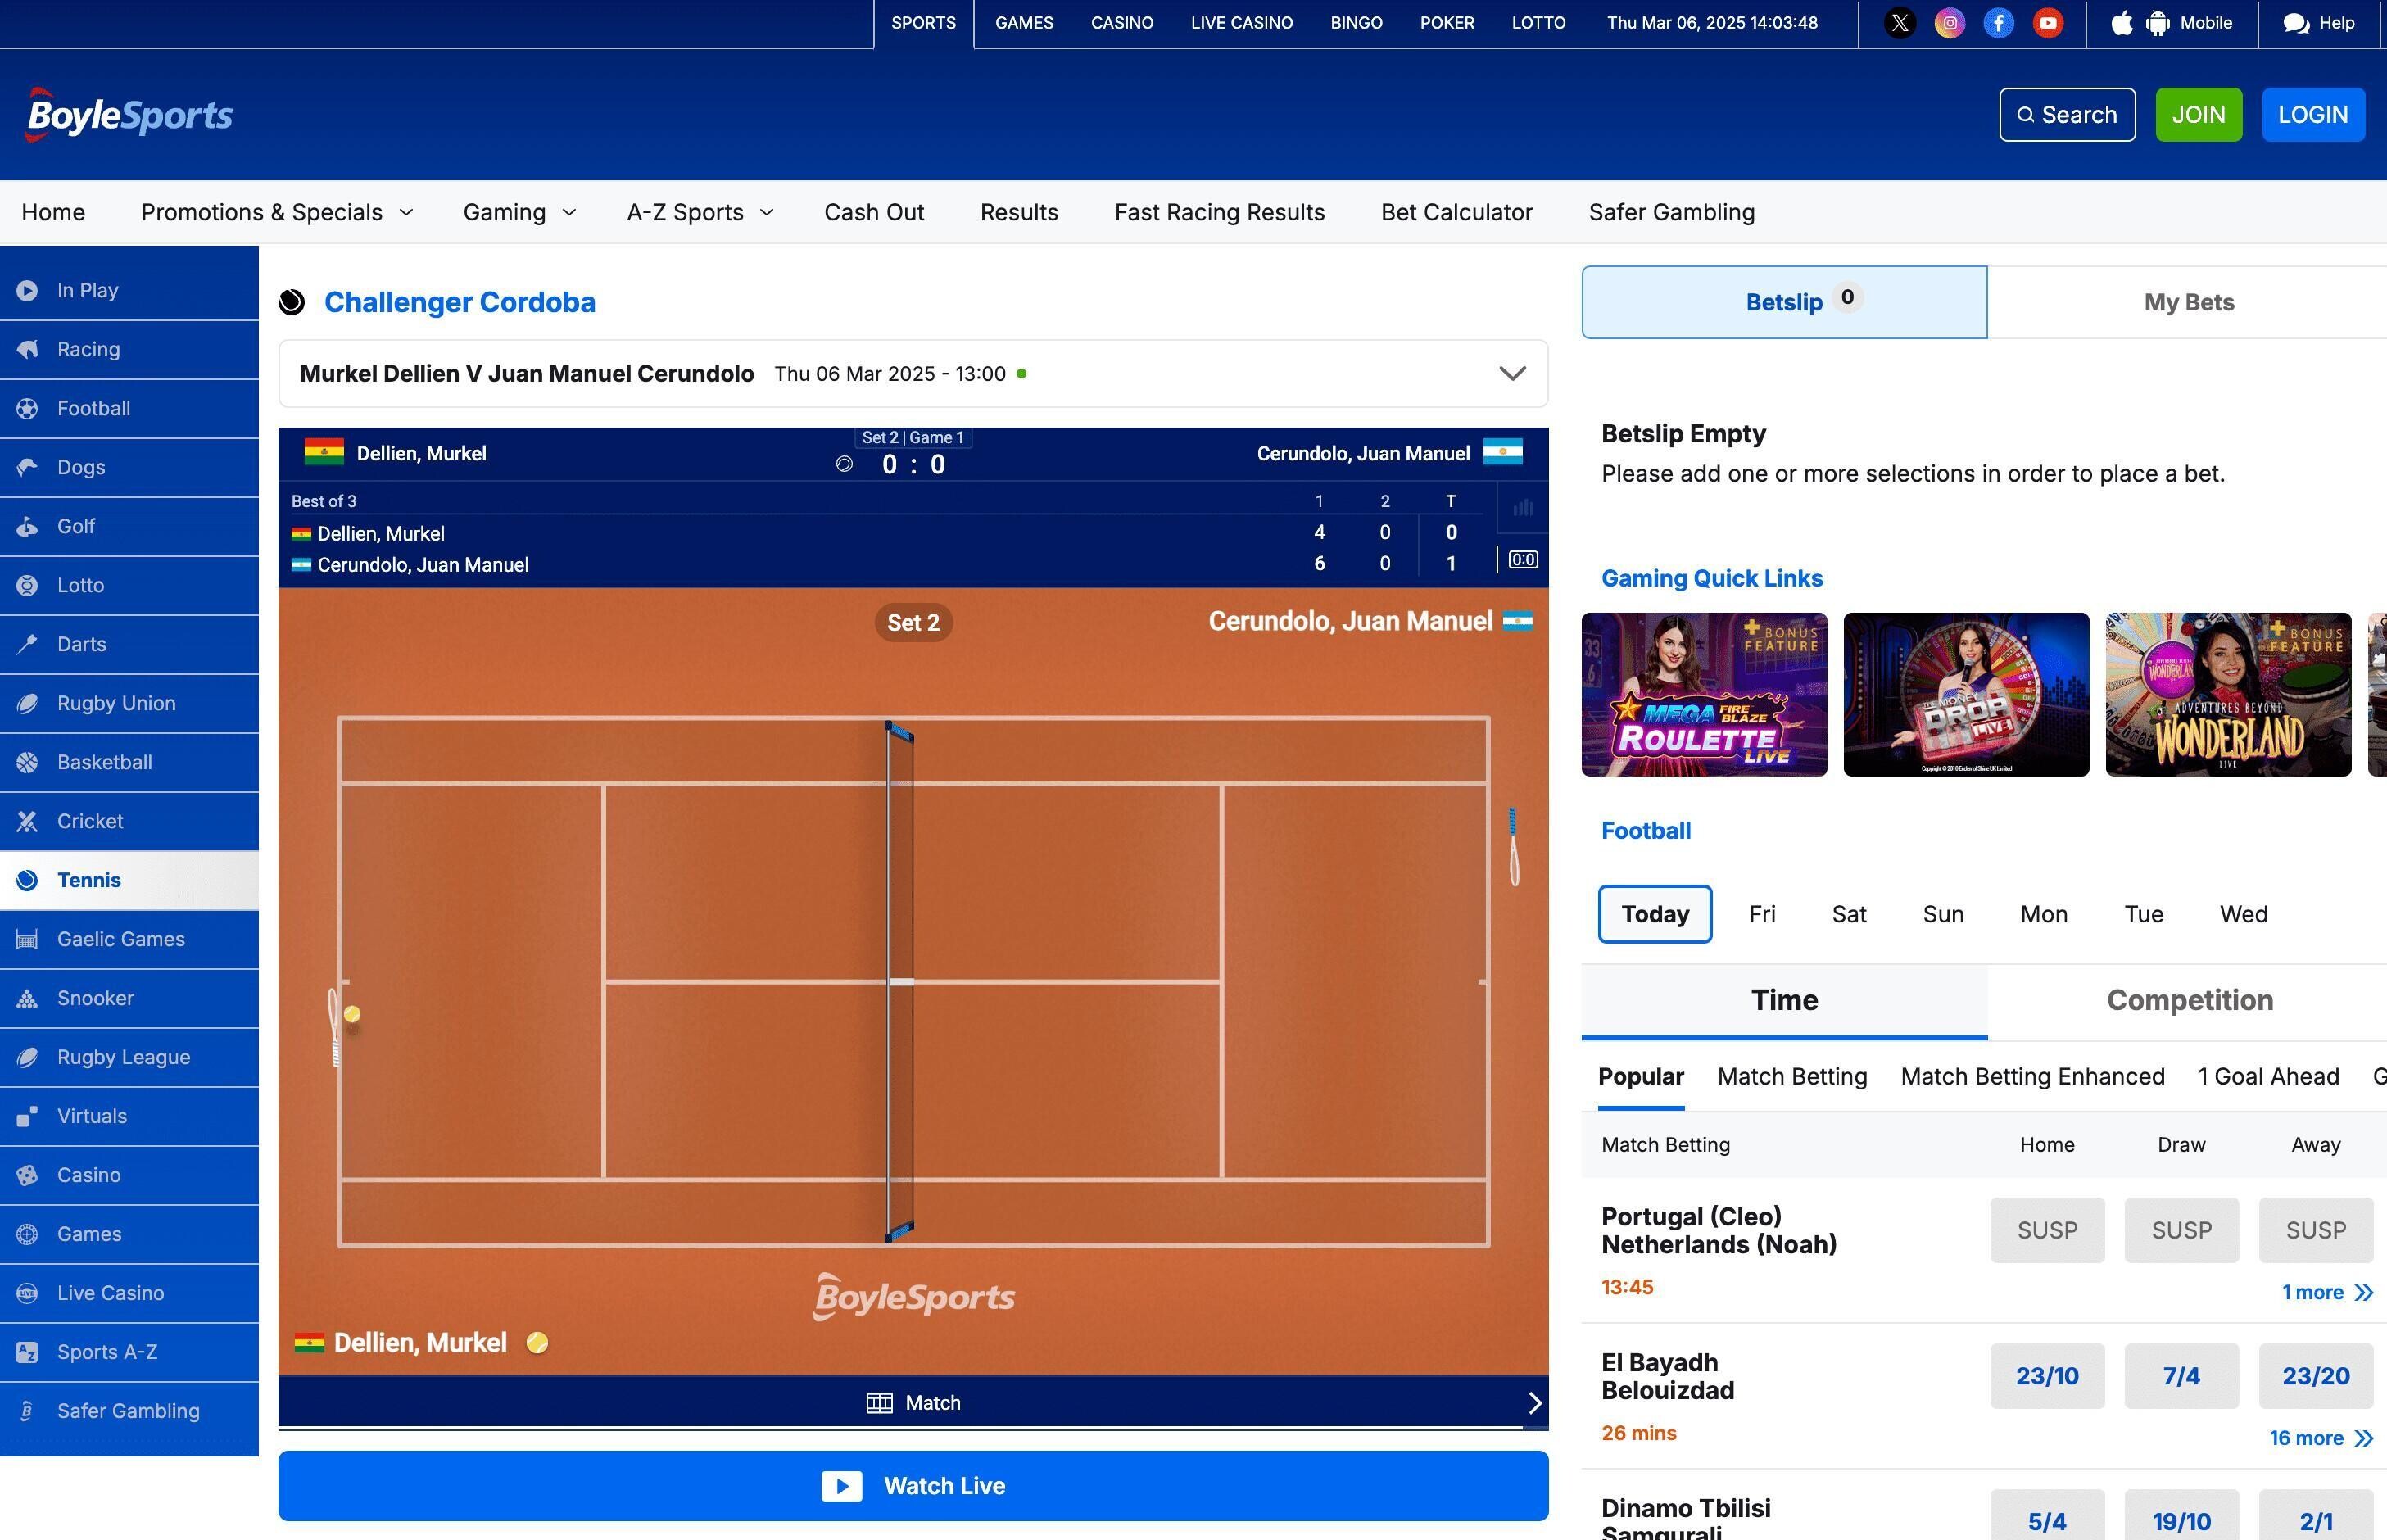Click the green JOIN button

click(x=2198, y=114)
